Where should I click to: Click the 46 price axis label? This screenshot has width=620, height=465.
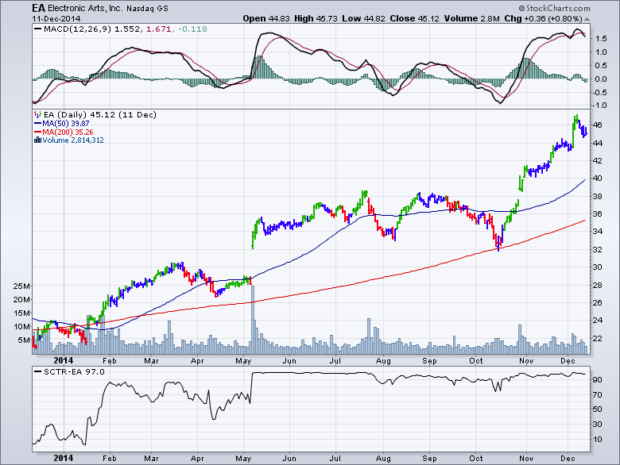[x=598, y=125]
